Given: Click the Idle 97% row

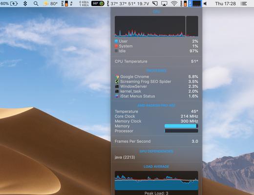Looking at the screenshot, I should (x=156, y=51).
